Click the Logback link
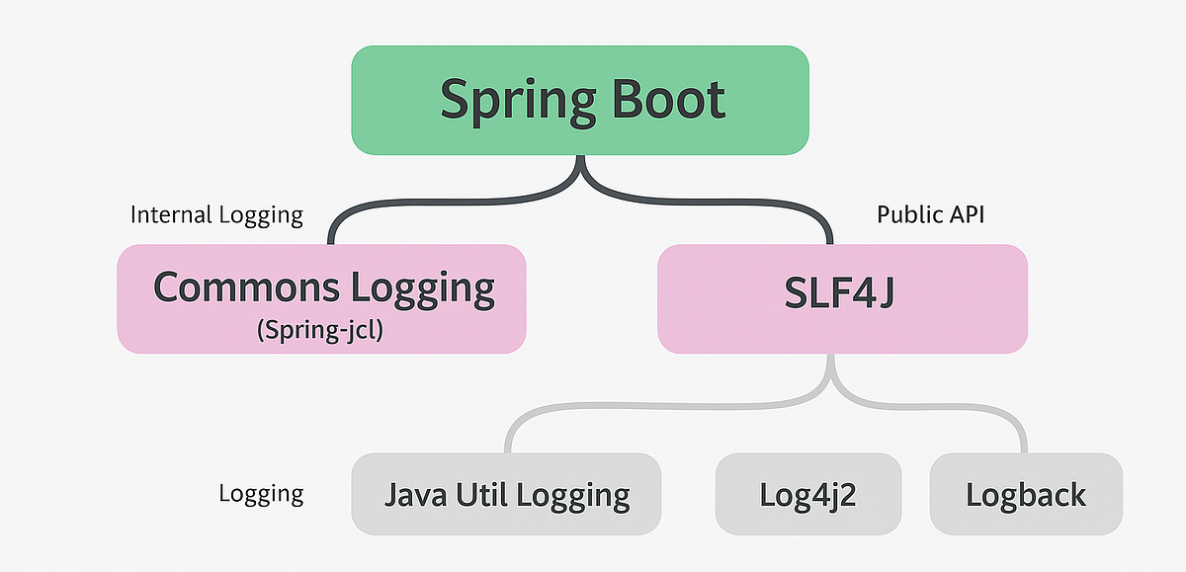1186x572 pixels. [1026, 493]
